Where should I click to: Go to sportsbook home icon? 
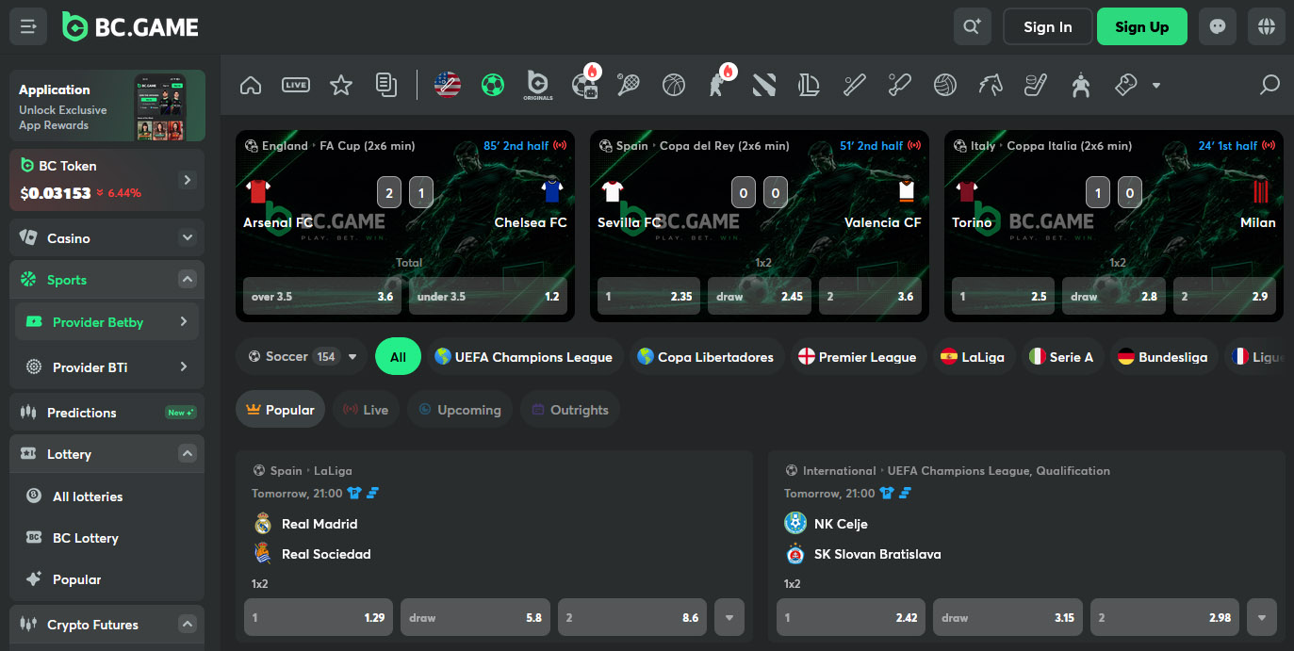click(x=251, y=85)
